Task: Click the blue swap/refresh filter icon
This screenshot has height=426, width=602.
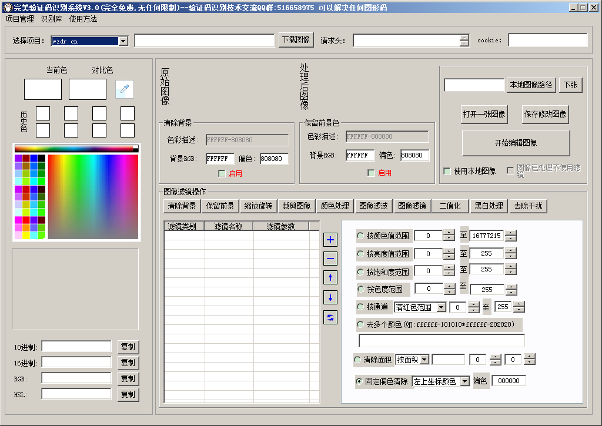Action: point(330,317)
